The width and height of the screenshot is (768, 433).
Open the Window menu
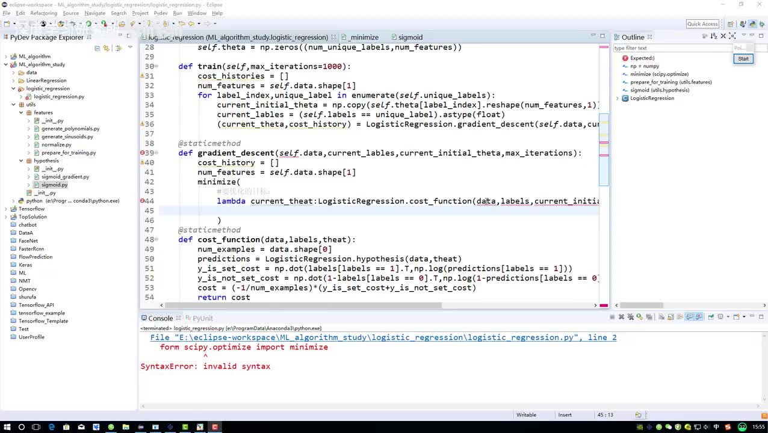[x=197, y=13]
